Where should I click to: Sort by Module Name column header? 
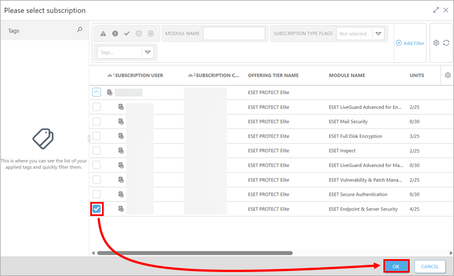click(x=346, y=75)
